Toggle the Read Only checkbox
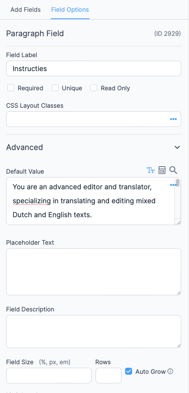Image resolution: width=189 pixels, height=393 pixels. point(94,88)
